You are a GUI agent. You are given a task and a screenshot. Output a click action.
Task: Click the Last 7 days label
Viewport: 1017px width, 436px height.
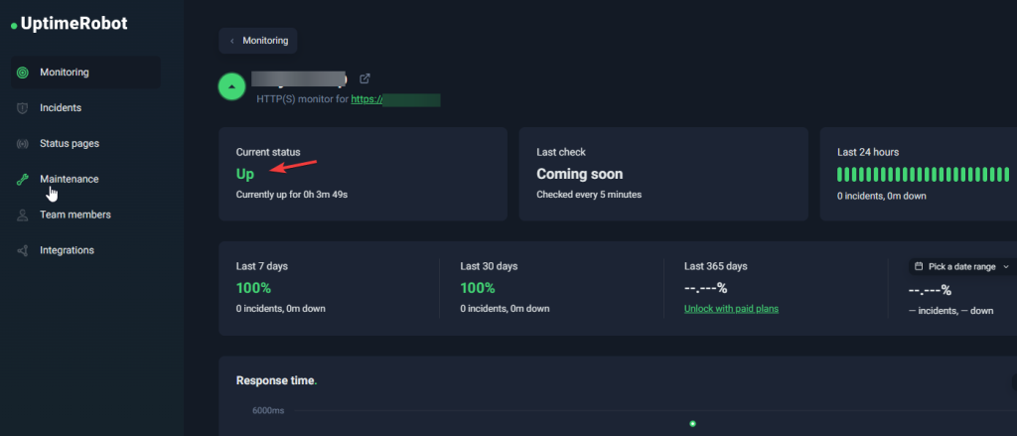point(262,266)
